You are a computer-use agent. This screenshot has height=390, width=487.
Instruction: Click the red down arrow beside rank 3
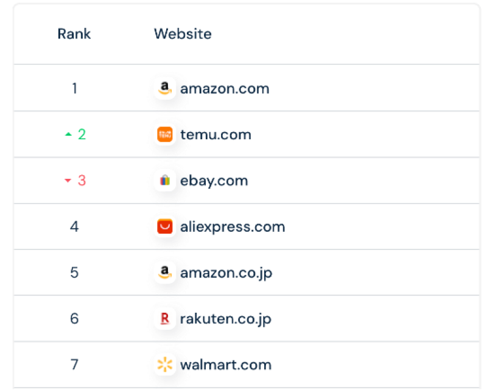(x=68, y=181)
